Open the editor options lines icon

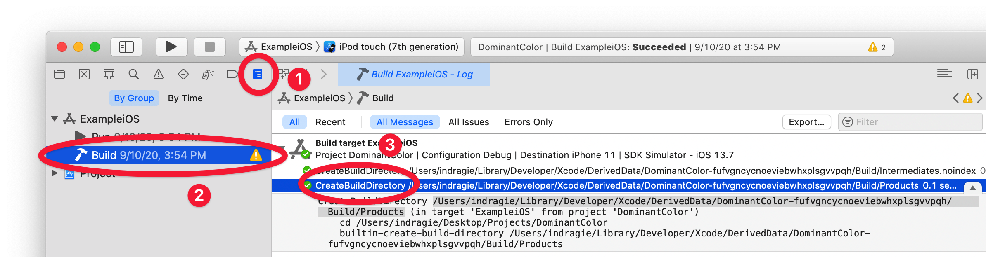point(945,74)
